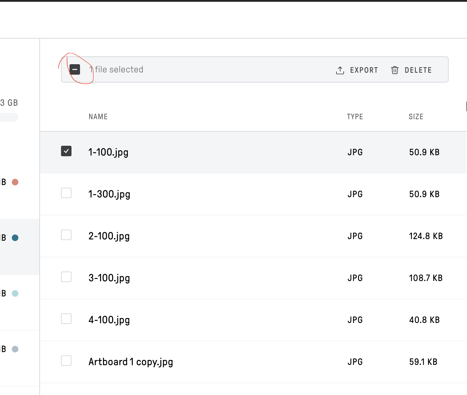Viewport: 467px width, 395px height.
Task: Click the export upload arrow icon
Action: (x=340, y=70)
